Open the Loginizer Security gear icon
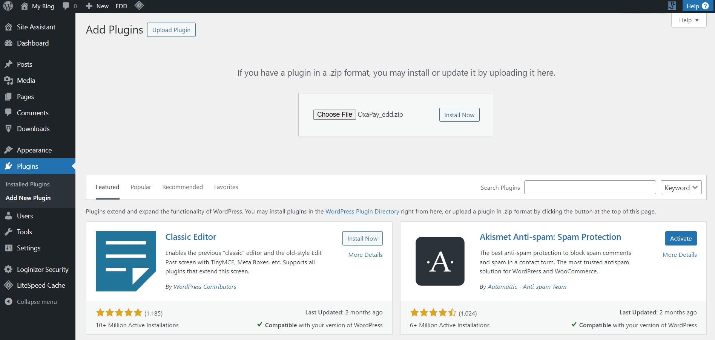The width and height of the screenshot is (715, 340). point(8,269)
